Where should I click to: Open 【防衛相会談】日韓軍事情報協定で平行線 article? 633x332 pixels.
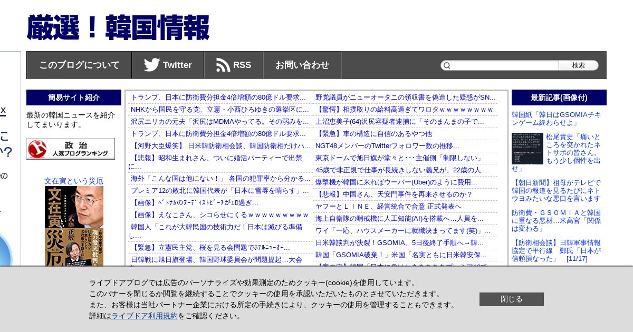coord(557,250)
